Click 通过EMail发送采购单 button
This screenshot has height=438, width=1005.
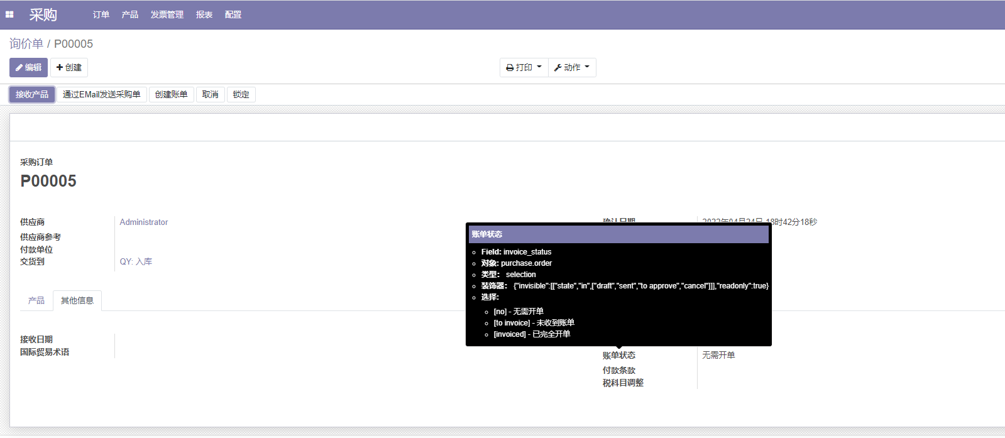click(102, 94)
